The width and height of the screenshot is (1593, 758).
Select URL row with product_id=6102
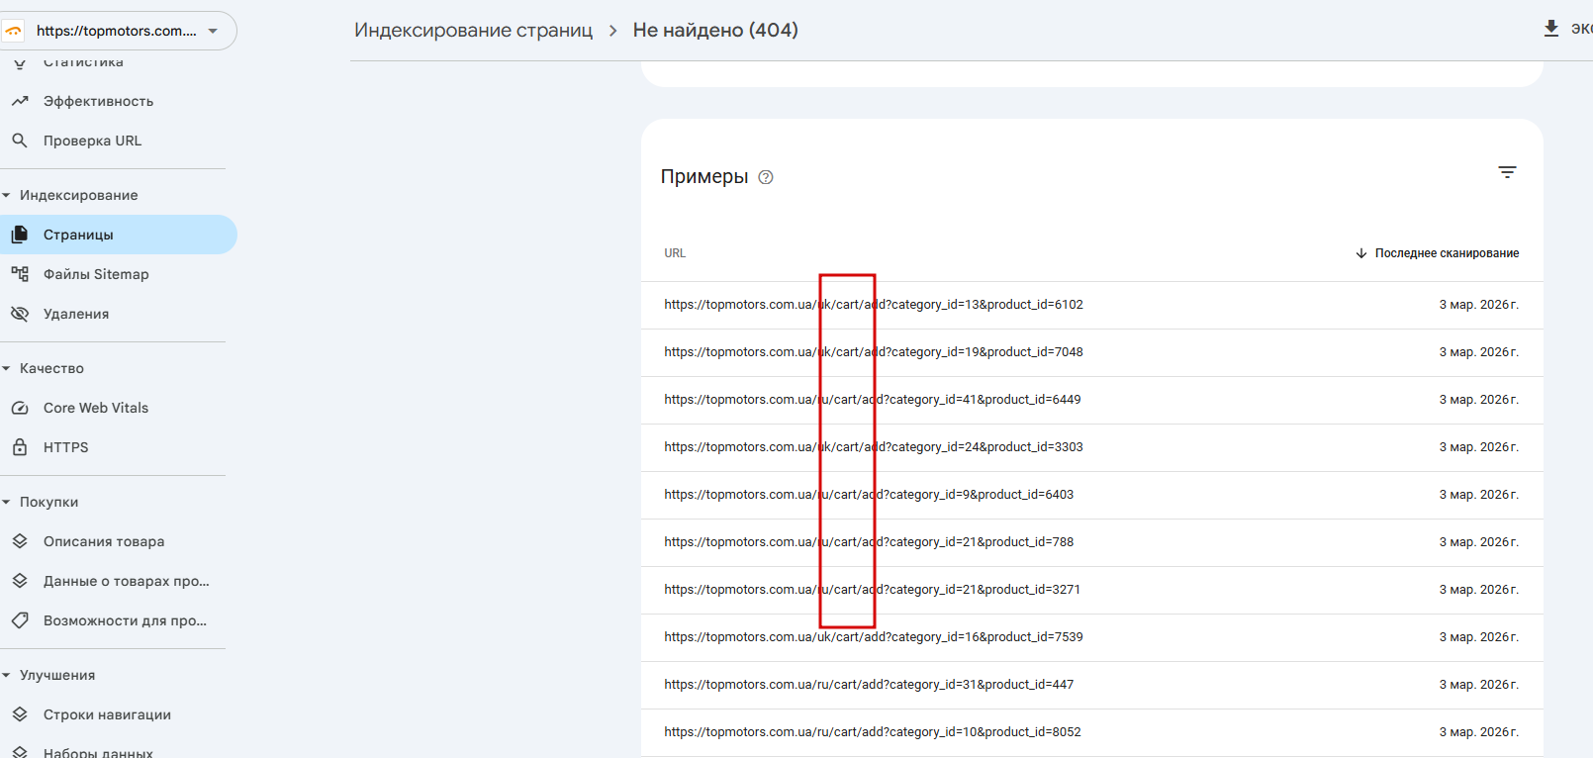point(1091,305)
